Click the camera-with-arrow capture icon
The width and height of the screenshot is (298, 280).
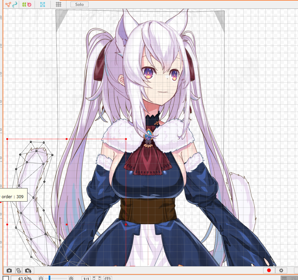pos(29,270)
